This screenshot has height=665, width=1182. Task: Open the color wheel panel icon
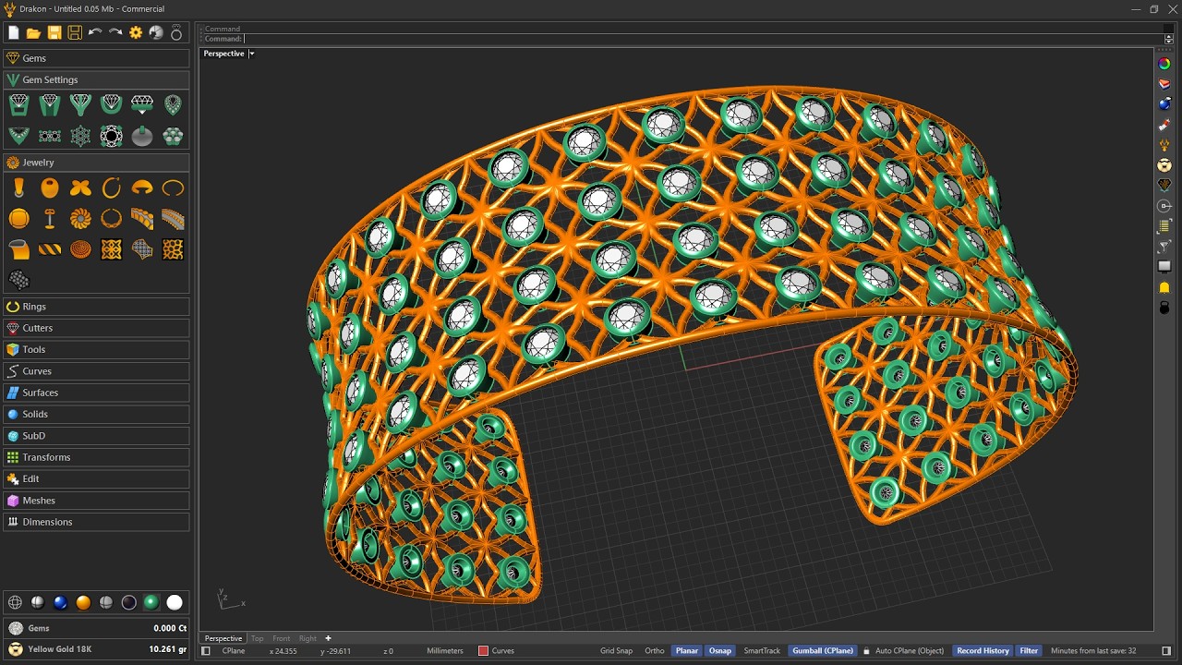[1164, 64]
